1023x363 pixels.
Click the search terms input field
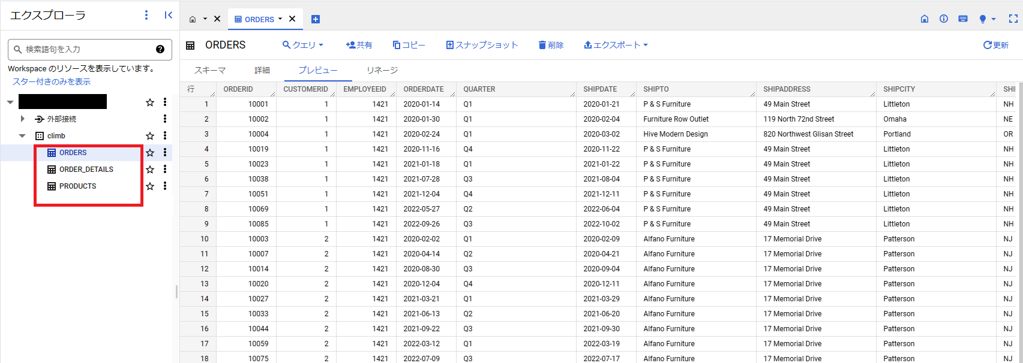(89, 49)
